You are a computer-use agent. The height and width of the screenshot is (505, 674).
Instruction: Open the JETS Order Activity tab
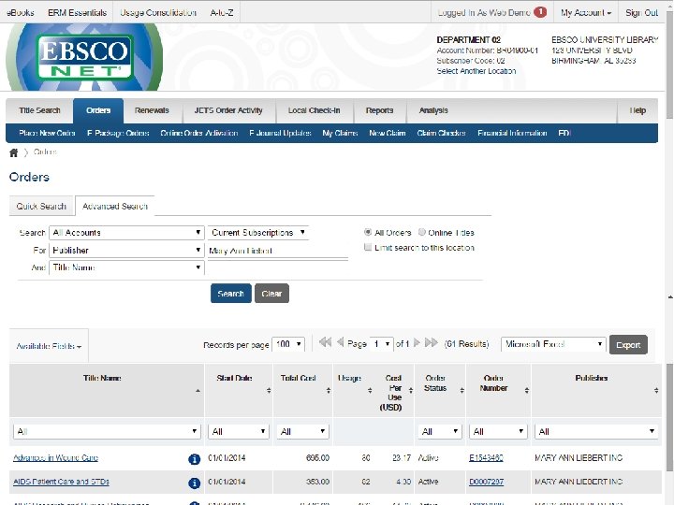point(228,110)
